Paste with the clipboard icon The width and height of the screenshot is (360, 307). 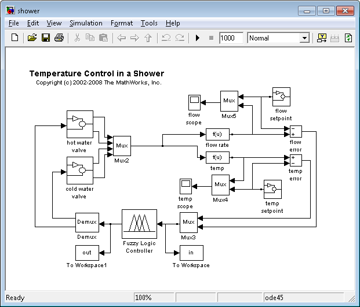pos(103,38)
